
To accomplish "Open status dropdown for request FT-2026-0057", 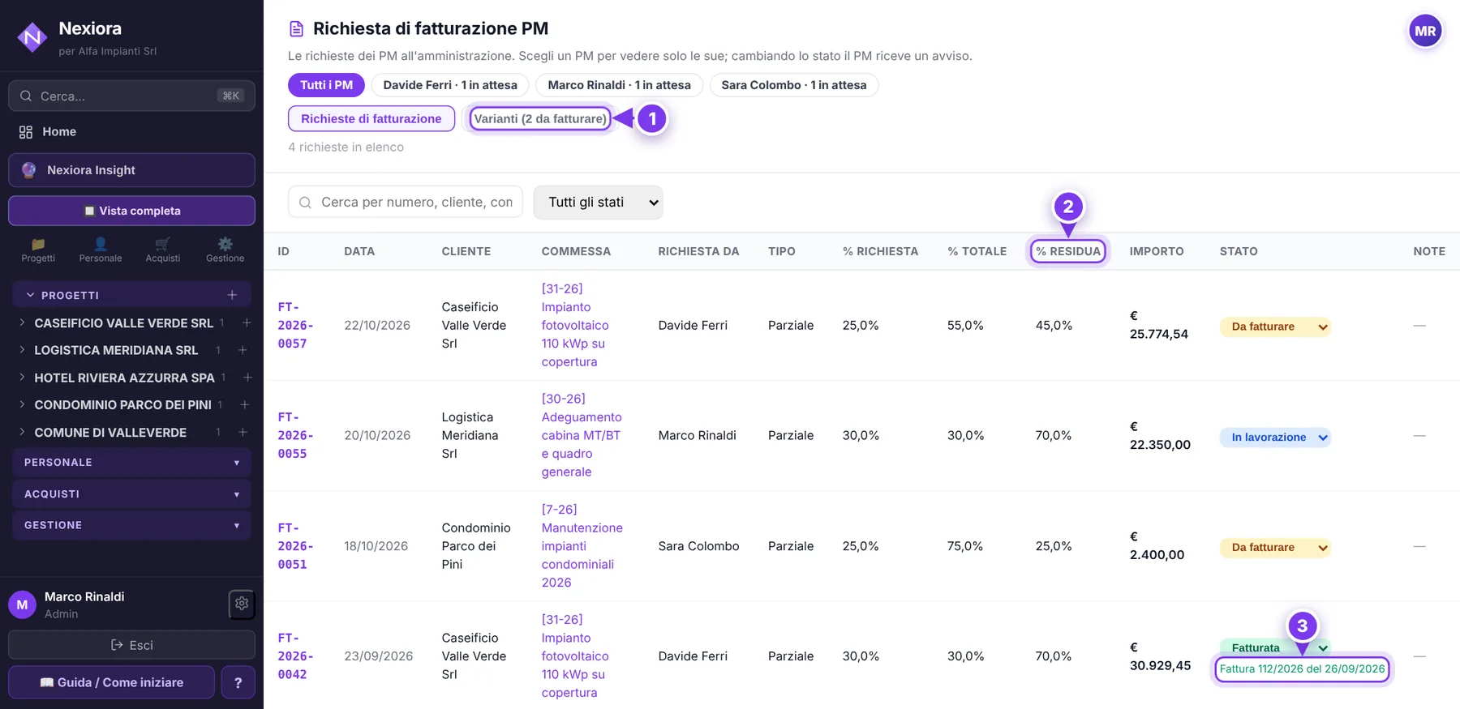I will pos(1275,327).
